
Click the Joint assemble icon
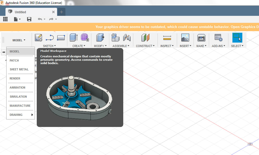click(x=127, y=37)
